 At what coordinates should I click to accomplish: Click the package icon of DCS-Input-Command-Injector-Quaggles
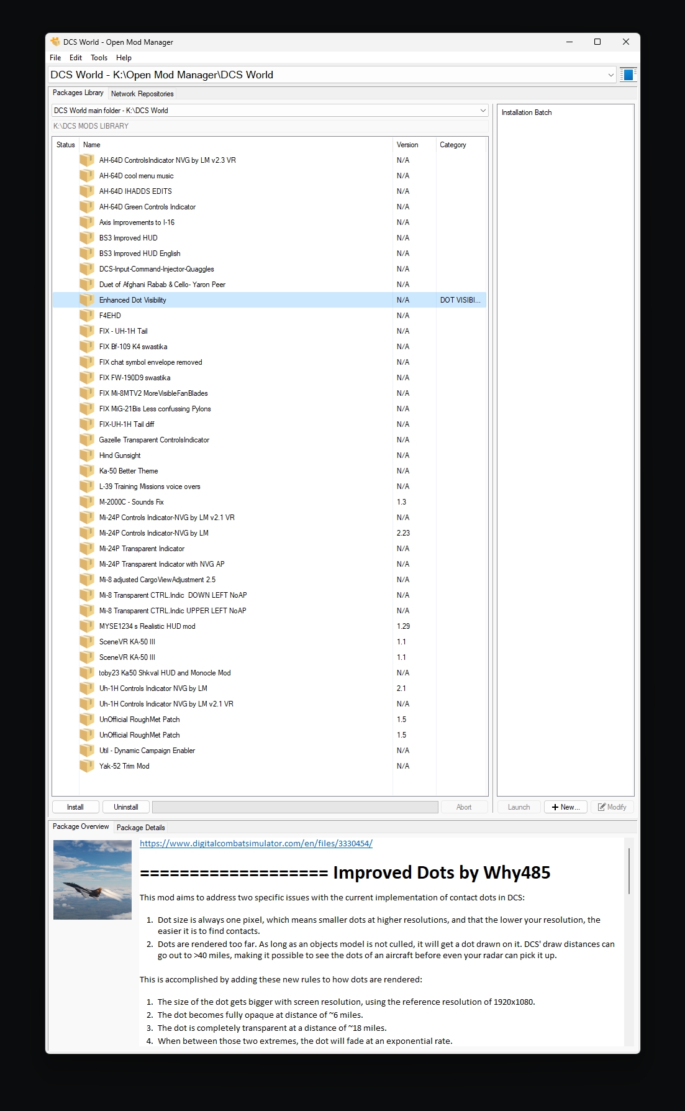[87, 268]
